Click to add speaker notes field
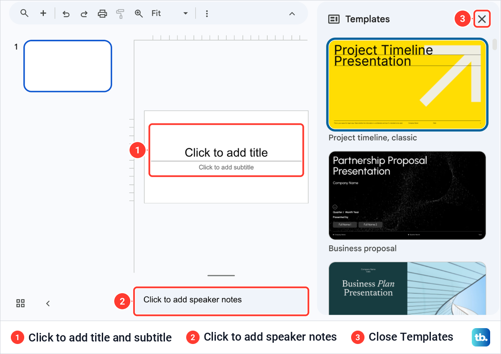The height and width of the screenshot is (354, 501). point(221,301)
